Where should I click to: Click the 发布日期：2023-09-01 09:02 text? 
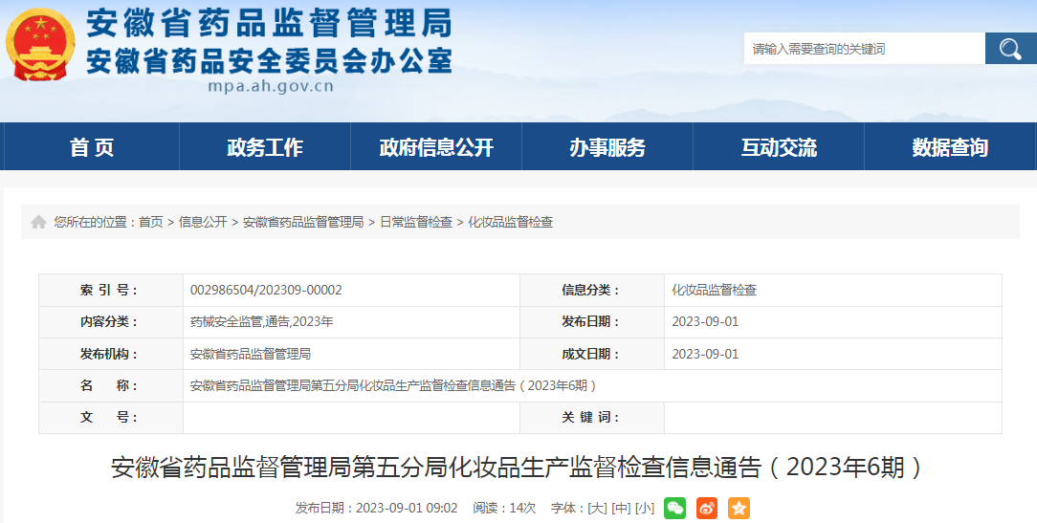click(x=376, y=508)
